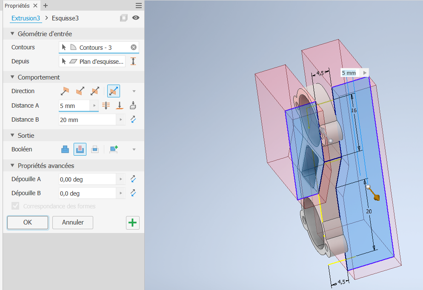Screen dimensions: 423x290
Task: Open the Propriétés panel hamburger menu
Action: tap(139, 6)
